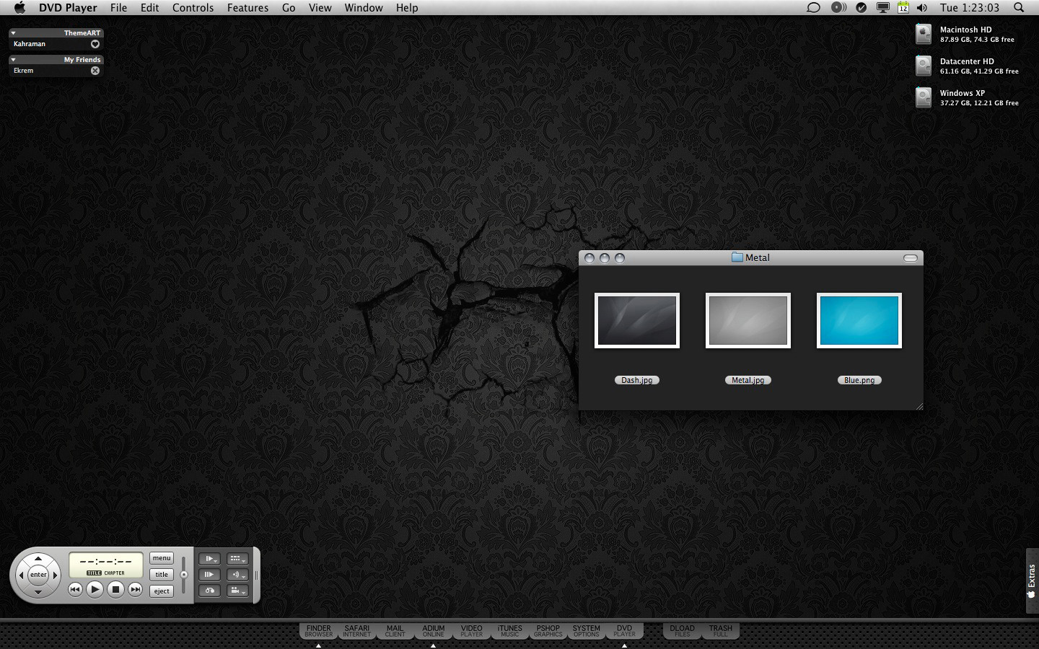The width and height of the screenshot is (1039, 649).
Task: Open the Controls menu
Action: [x=193, y=8]
